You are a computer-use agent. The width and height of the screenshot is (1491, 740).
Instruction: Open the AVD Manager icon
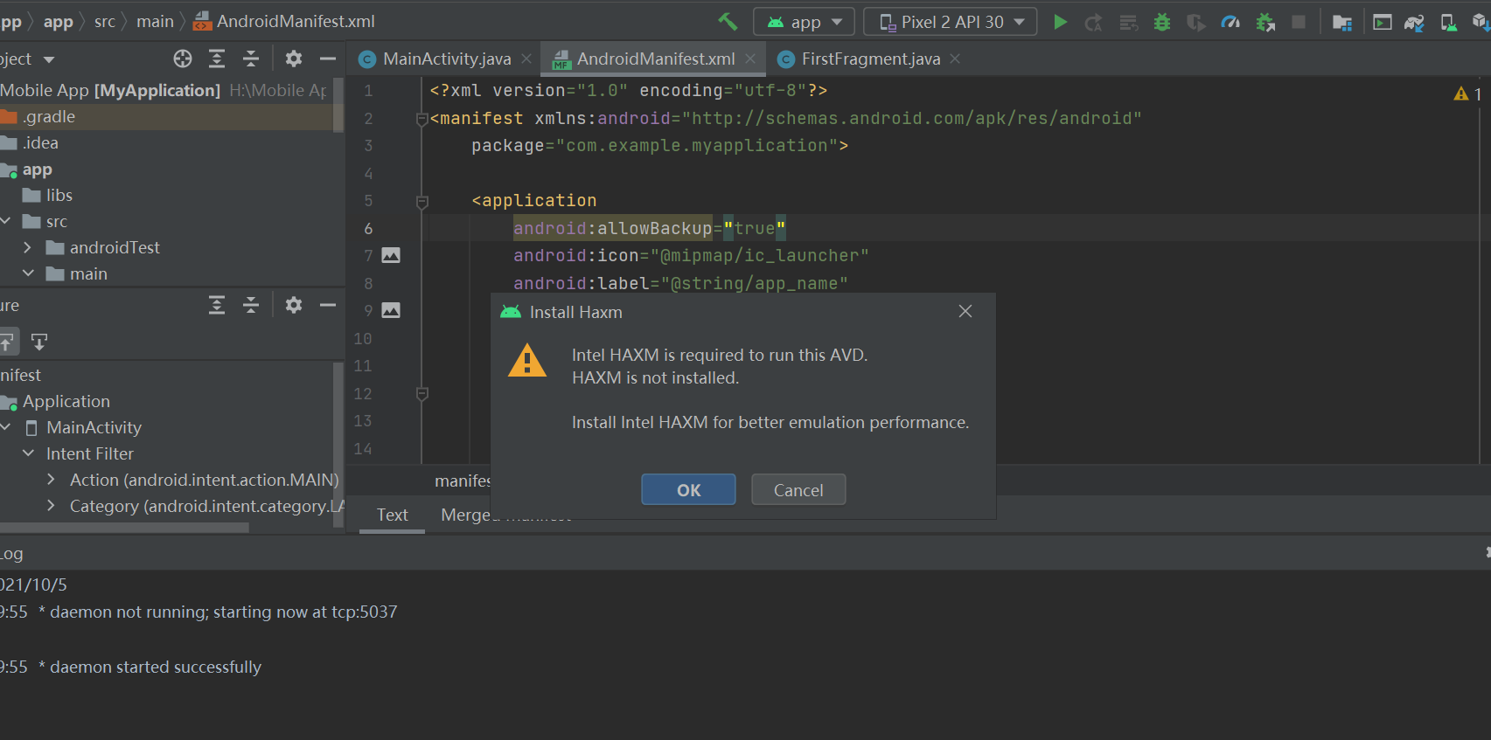(1448, 23)
